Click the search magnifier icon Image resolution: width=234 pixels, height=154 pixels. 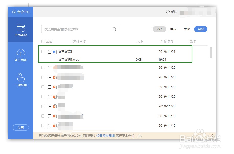(x=114, y=29)
